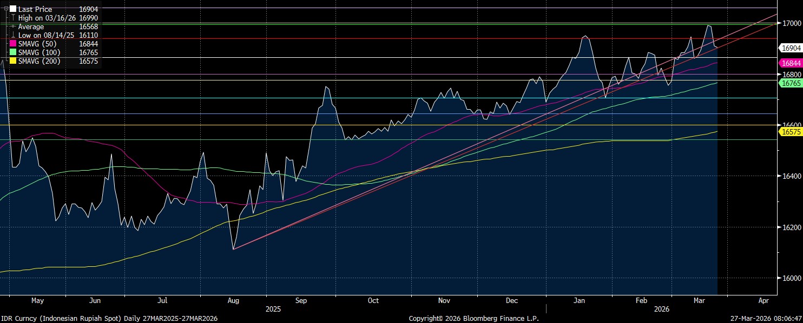Click the magenta 16844 axis price tag
Image resolution: width=803 pixels, height=323 pixels.
tap(790, 63)
